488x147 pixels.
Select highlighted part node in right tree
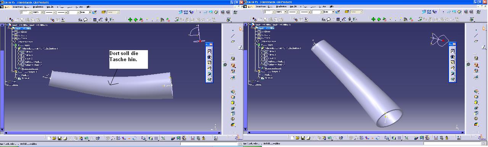click(x=266, y=28)
